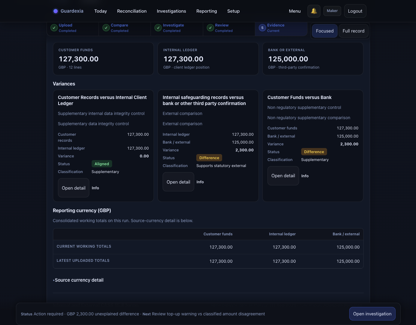Image resolution: width=416 pixels, height=325 pixels.
Task: Click the Bank or External 125,000.00 total
Action: click(288, 59)
